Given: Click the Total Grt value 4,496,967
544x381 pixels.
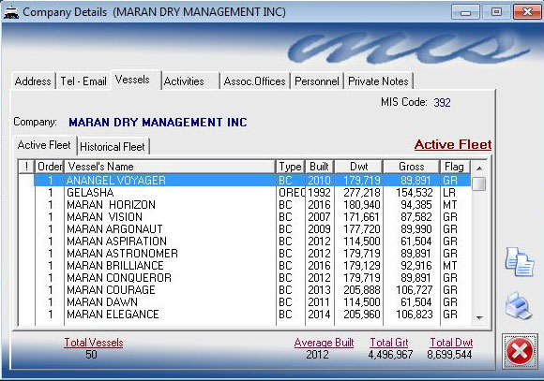Looking at the screenshot, I should (x=390, y=355).
